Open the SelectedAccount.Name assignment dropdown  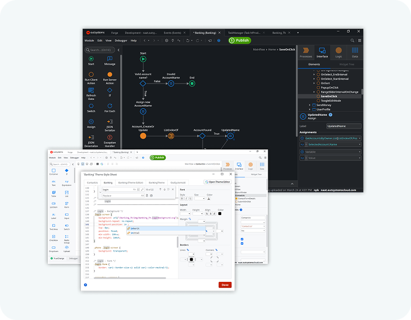click(359, 144)
